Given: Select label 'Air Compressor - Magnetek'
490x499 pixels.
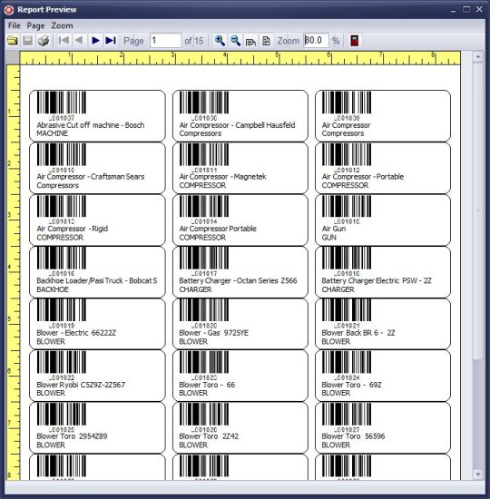Looking at the screenshot, I should point(222,177).
